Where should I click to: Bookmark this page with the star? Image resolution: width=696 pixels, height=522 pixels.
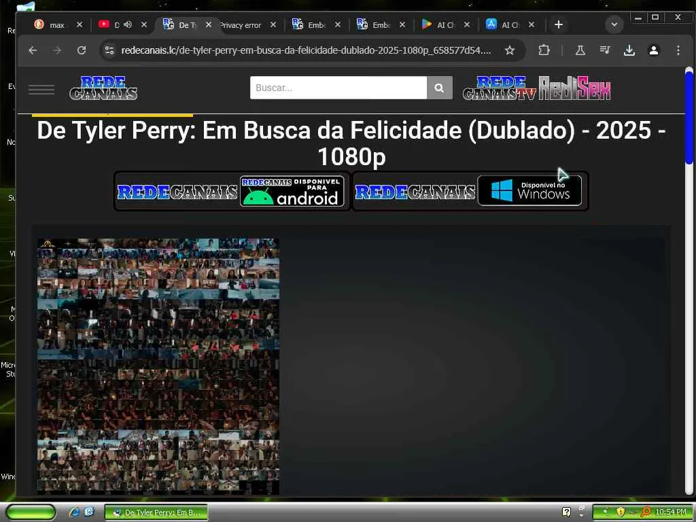pos(510,50)
